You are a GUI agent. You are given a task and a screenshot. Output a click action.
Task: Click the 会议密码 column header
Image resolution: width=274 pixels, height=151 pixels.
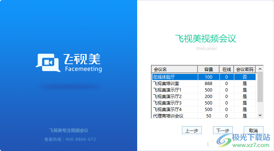(245, 69)
